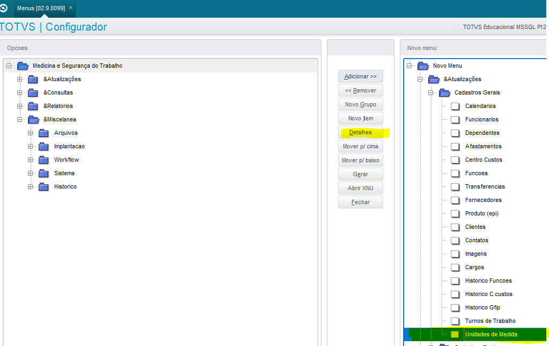Click the Novo Item button

[x=360, y=119]
